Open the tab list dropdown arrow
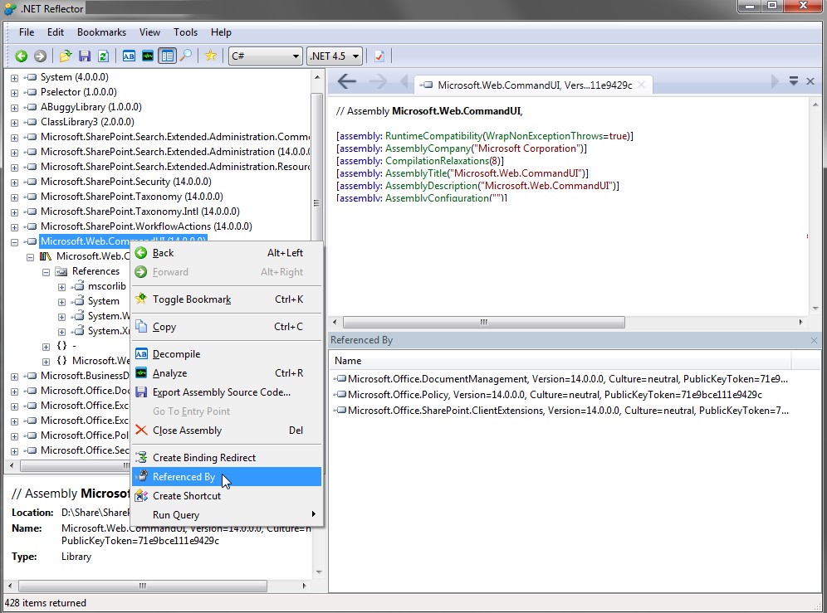This screenshot has height=613, width=827. 793,81
